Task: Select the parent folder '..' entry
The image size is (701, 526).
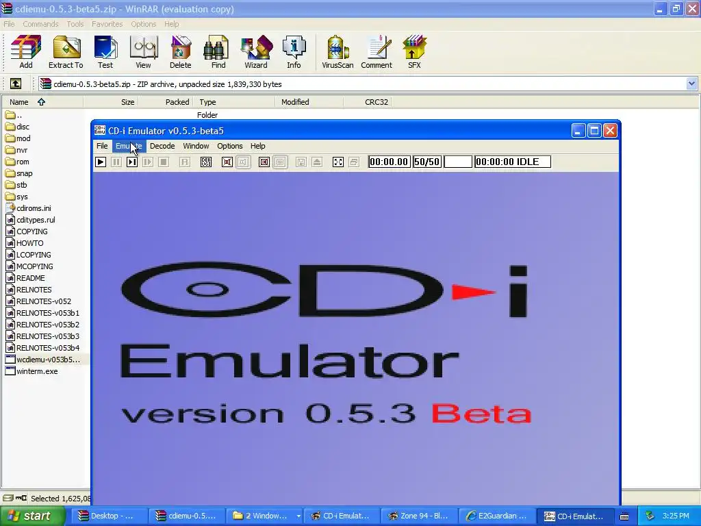Action: pyautogui.click(x=14, y=115)
